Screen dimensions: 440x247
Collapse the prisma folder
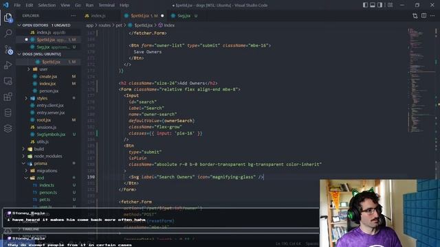41,163
